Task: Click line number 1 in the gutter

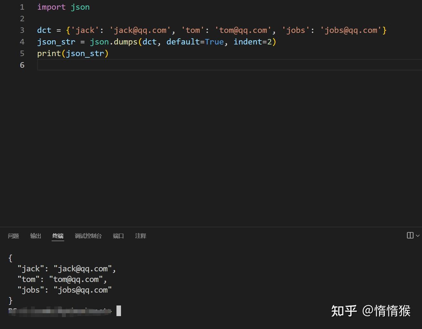Action: point(22,7)
